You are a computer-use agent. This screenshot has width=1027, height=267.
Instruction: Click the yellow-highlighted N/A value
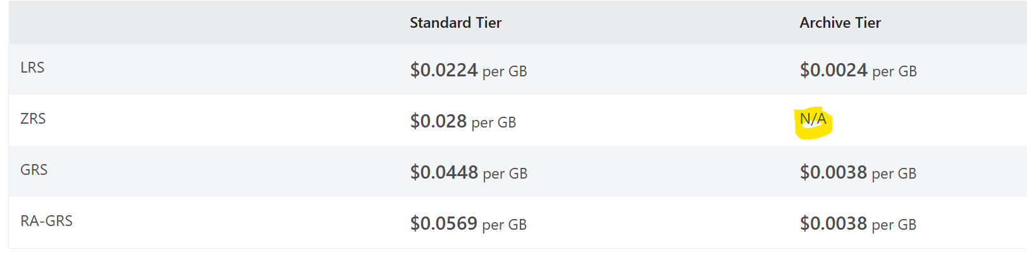click(x=813, y=119)
